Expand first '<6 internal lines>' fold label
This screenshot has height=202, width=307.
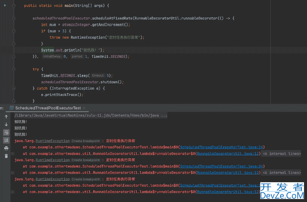[x=282, y=154]
